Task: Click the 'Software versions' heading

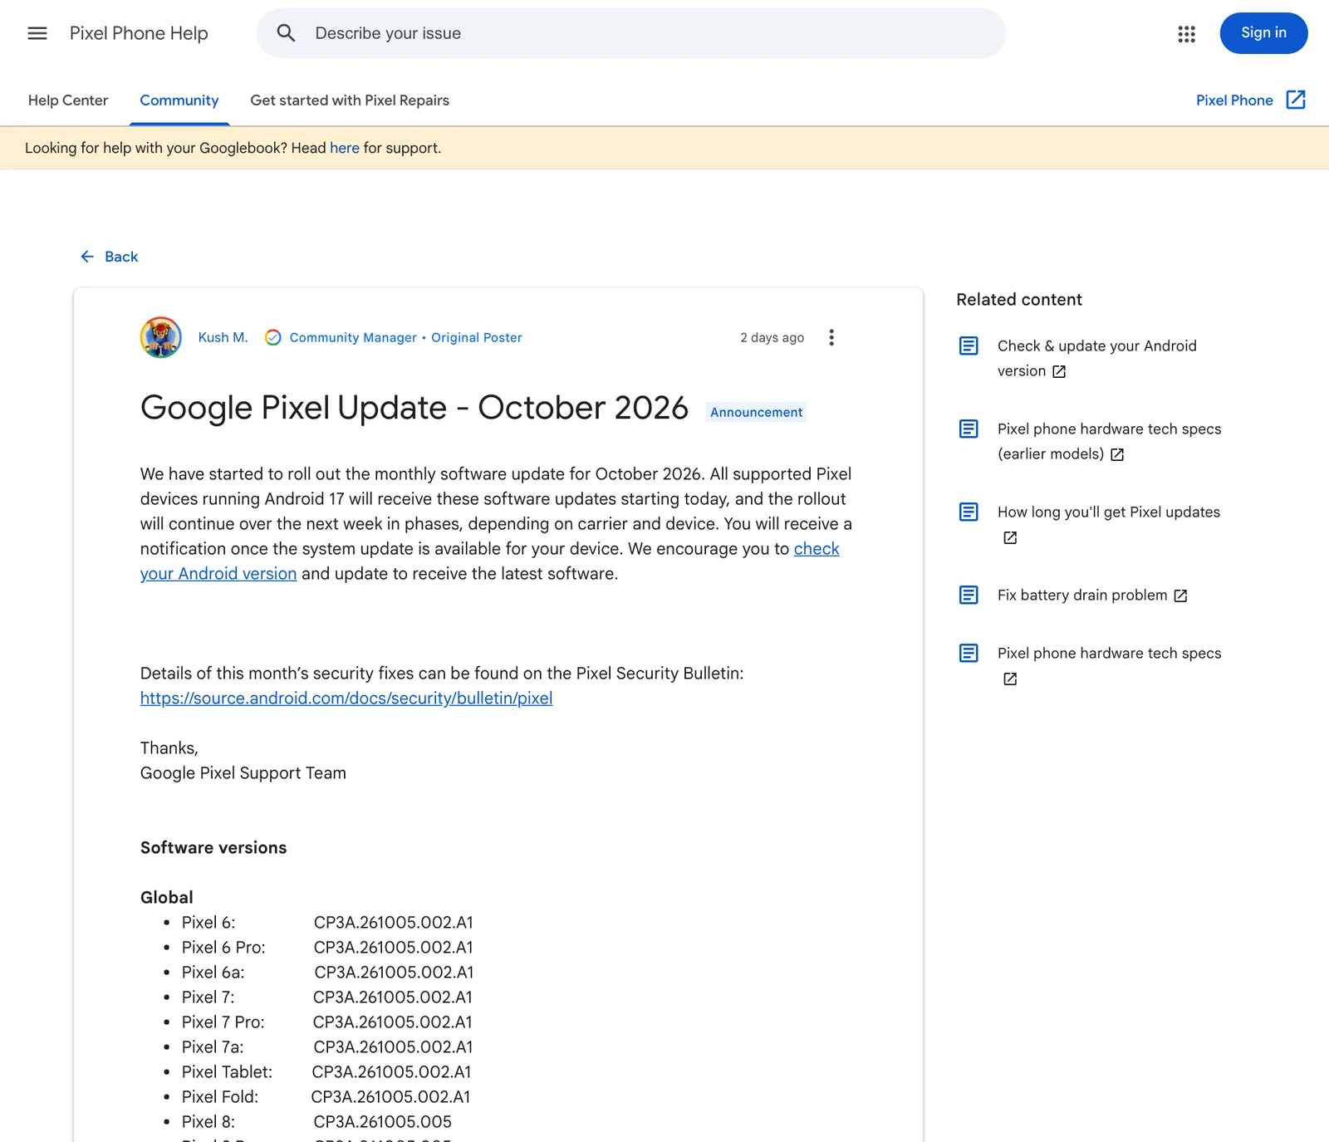Action: [x=213, y=848]
